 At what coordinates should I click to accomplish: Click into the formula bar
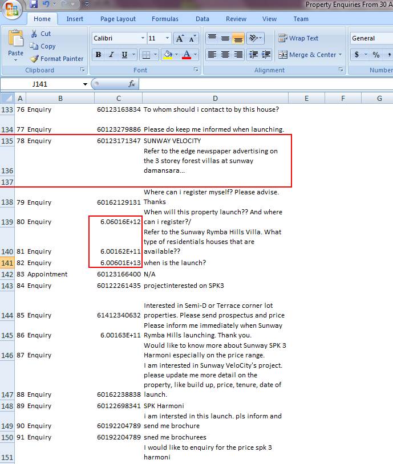point(265,84)
